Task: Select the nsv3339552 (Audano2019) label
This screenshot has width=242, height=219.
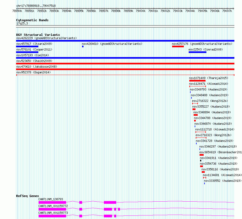Action: tap(223, 181)
